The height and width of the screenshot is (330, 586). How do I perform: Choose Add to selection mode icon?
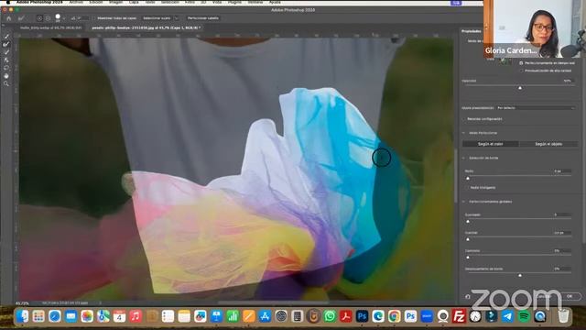click(39, 18)
